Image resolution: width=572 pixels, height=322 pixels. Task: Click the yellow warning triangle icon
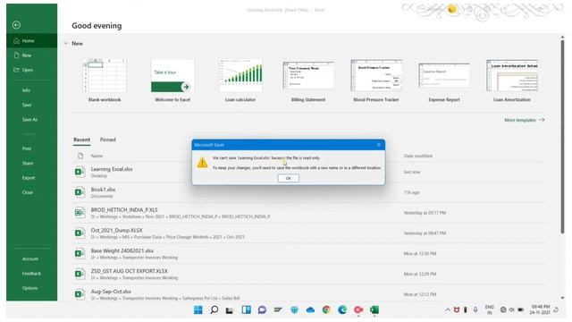point(202,163)
